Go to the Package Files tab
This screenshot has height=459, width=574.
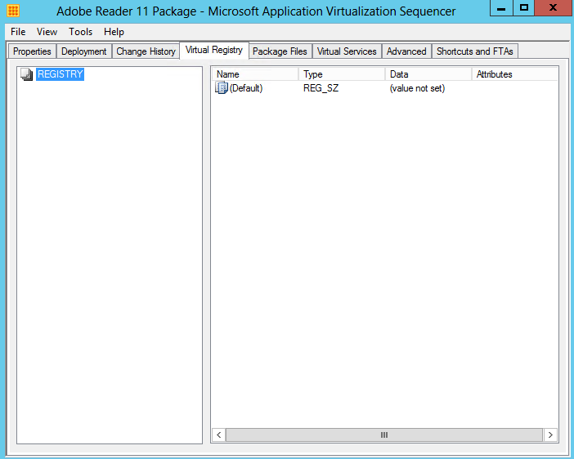[x=280, y=51]
